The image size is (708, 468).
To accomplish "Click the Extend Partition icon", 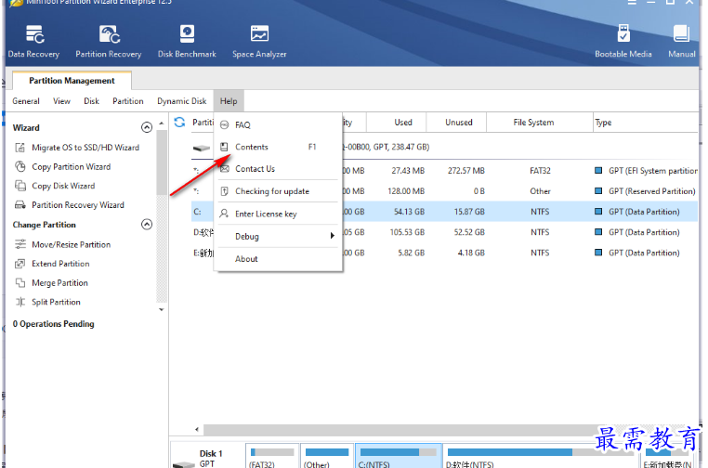I will tap(20, 264).
